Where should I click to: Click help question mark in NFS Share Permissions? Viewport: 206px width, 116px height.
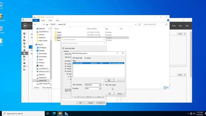tap(117, 53)
